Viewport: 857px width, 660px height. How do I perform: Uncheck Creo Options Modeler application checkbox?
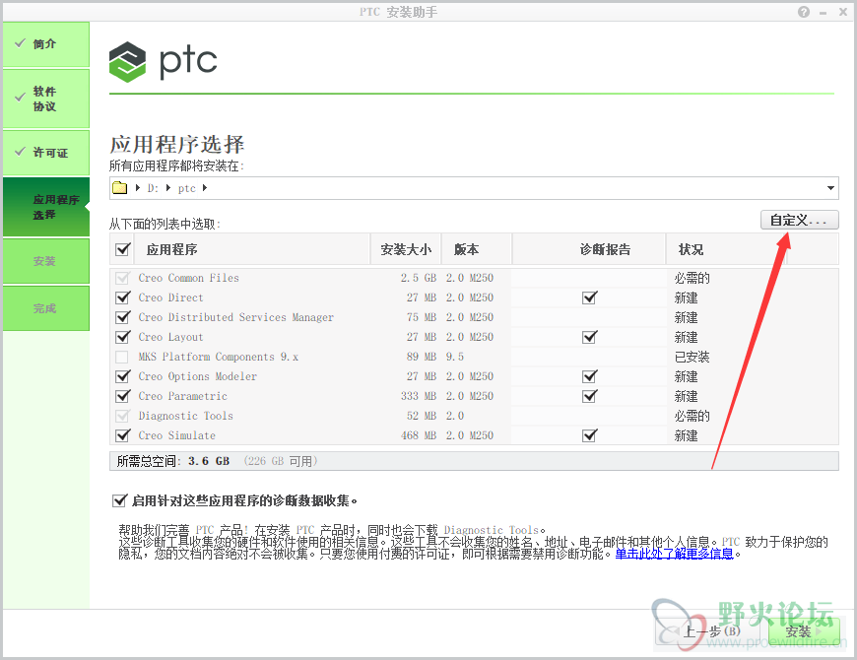tap(123, 376)
